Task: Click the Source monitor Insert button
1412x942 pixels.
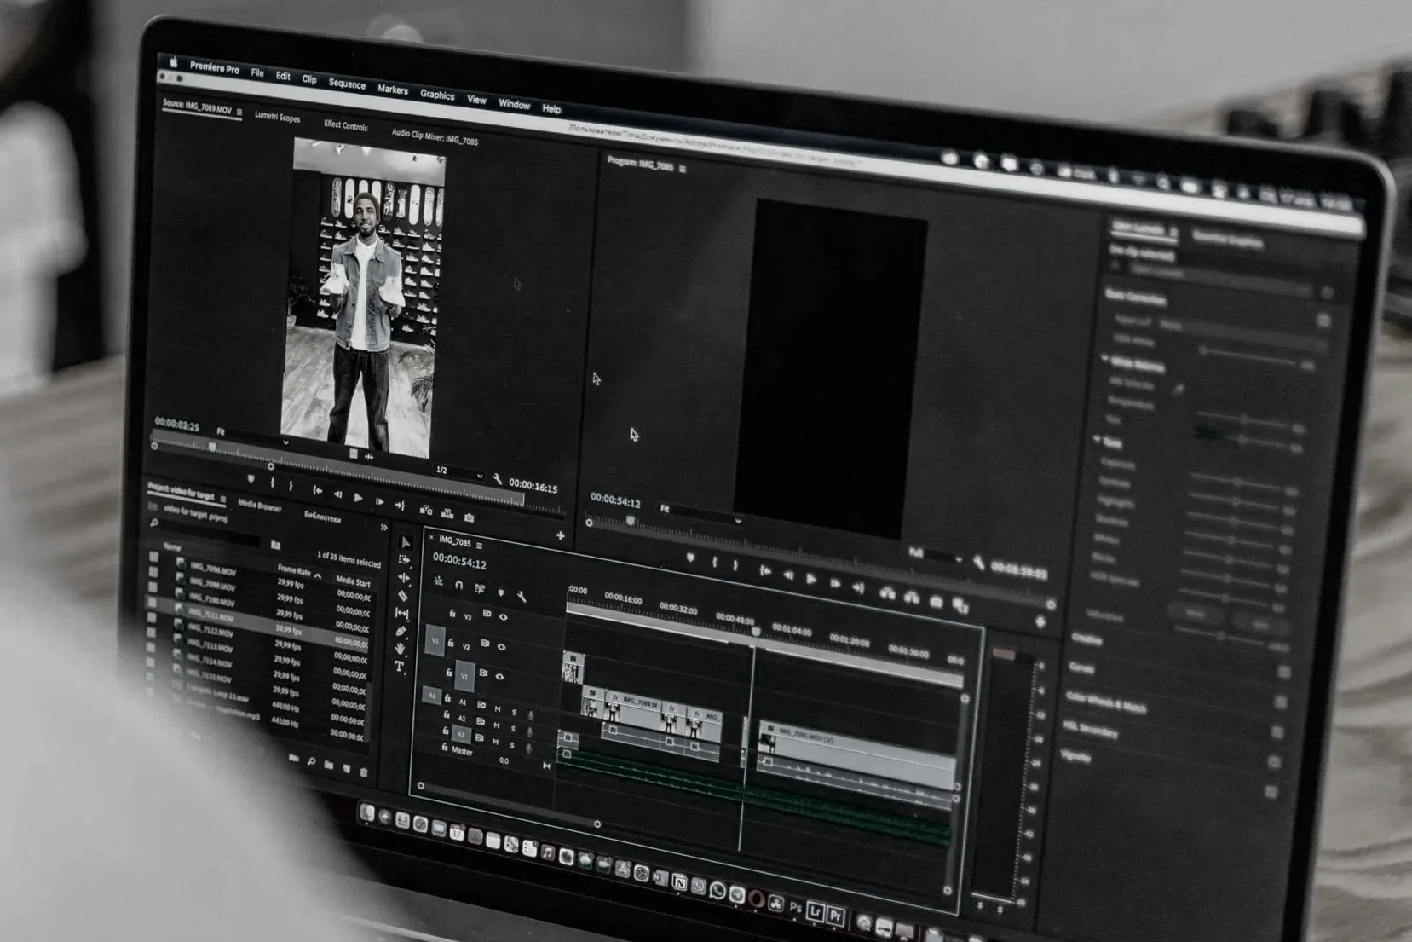Action: (x=425, y=511)
